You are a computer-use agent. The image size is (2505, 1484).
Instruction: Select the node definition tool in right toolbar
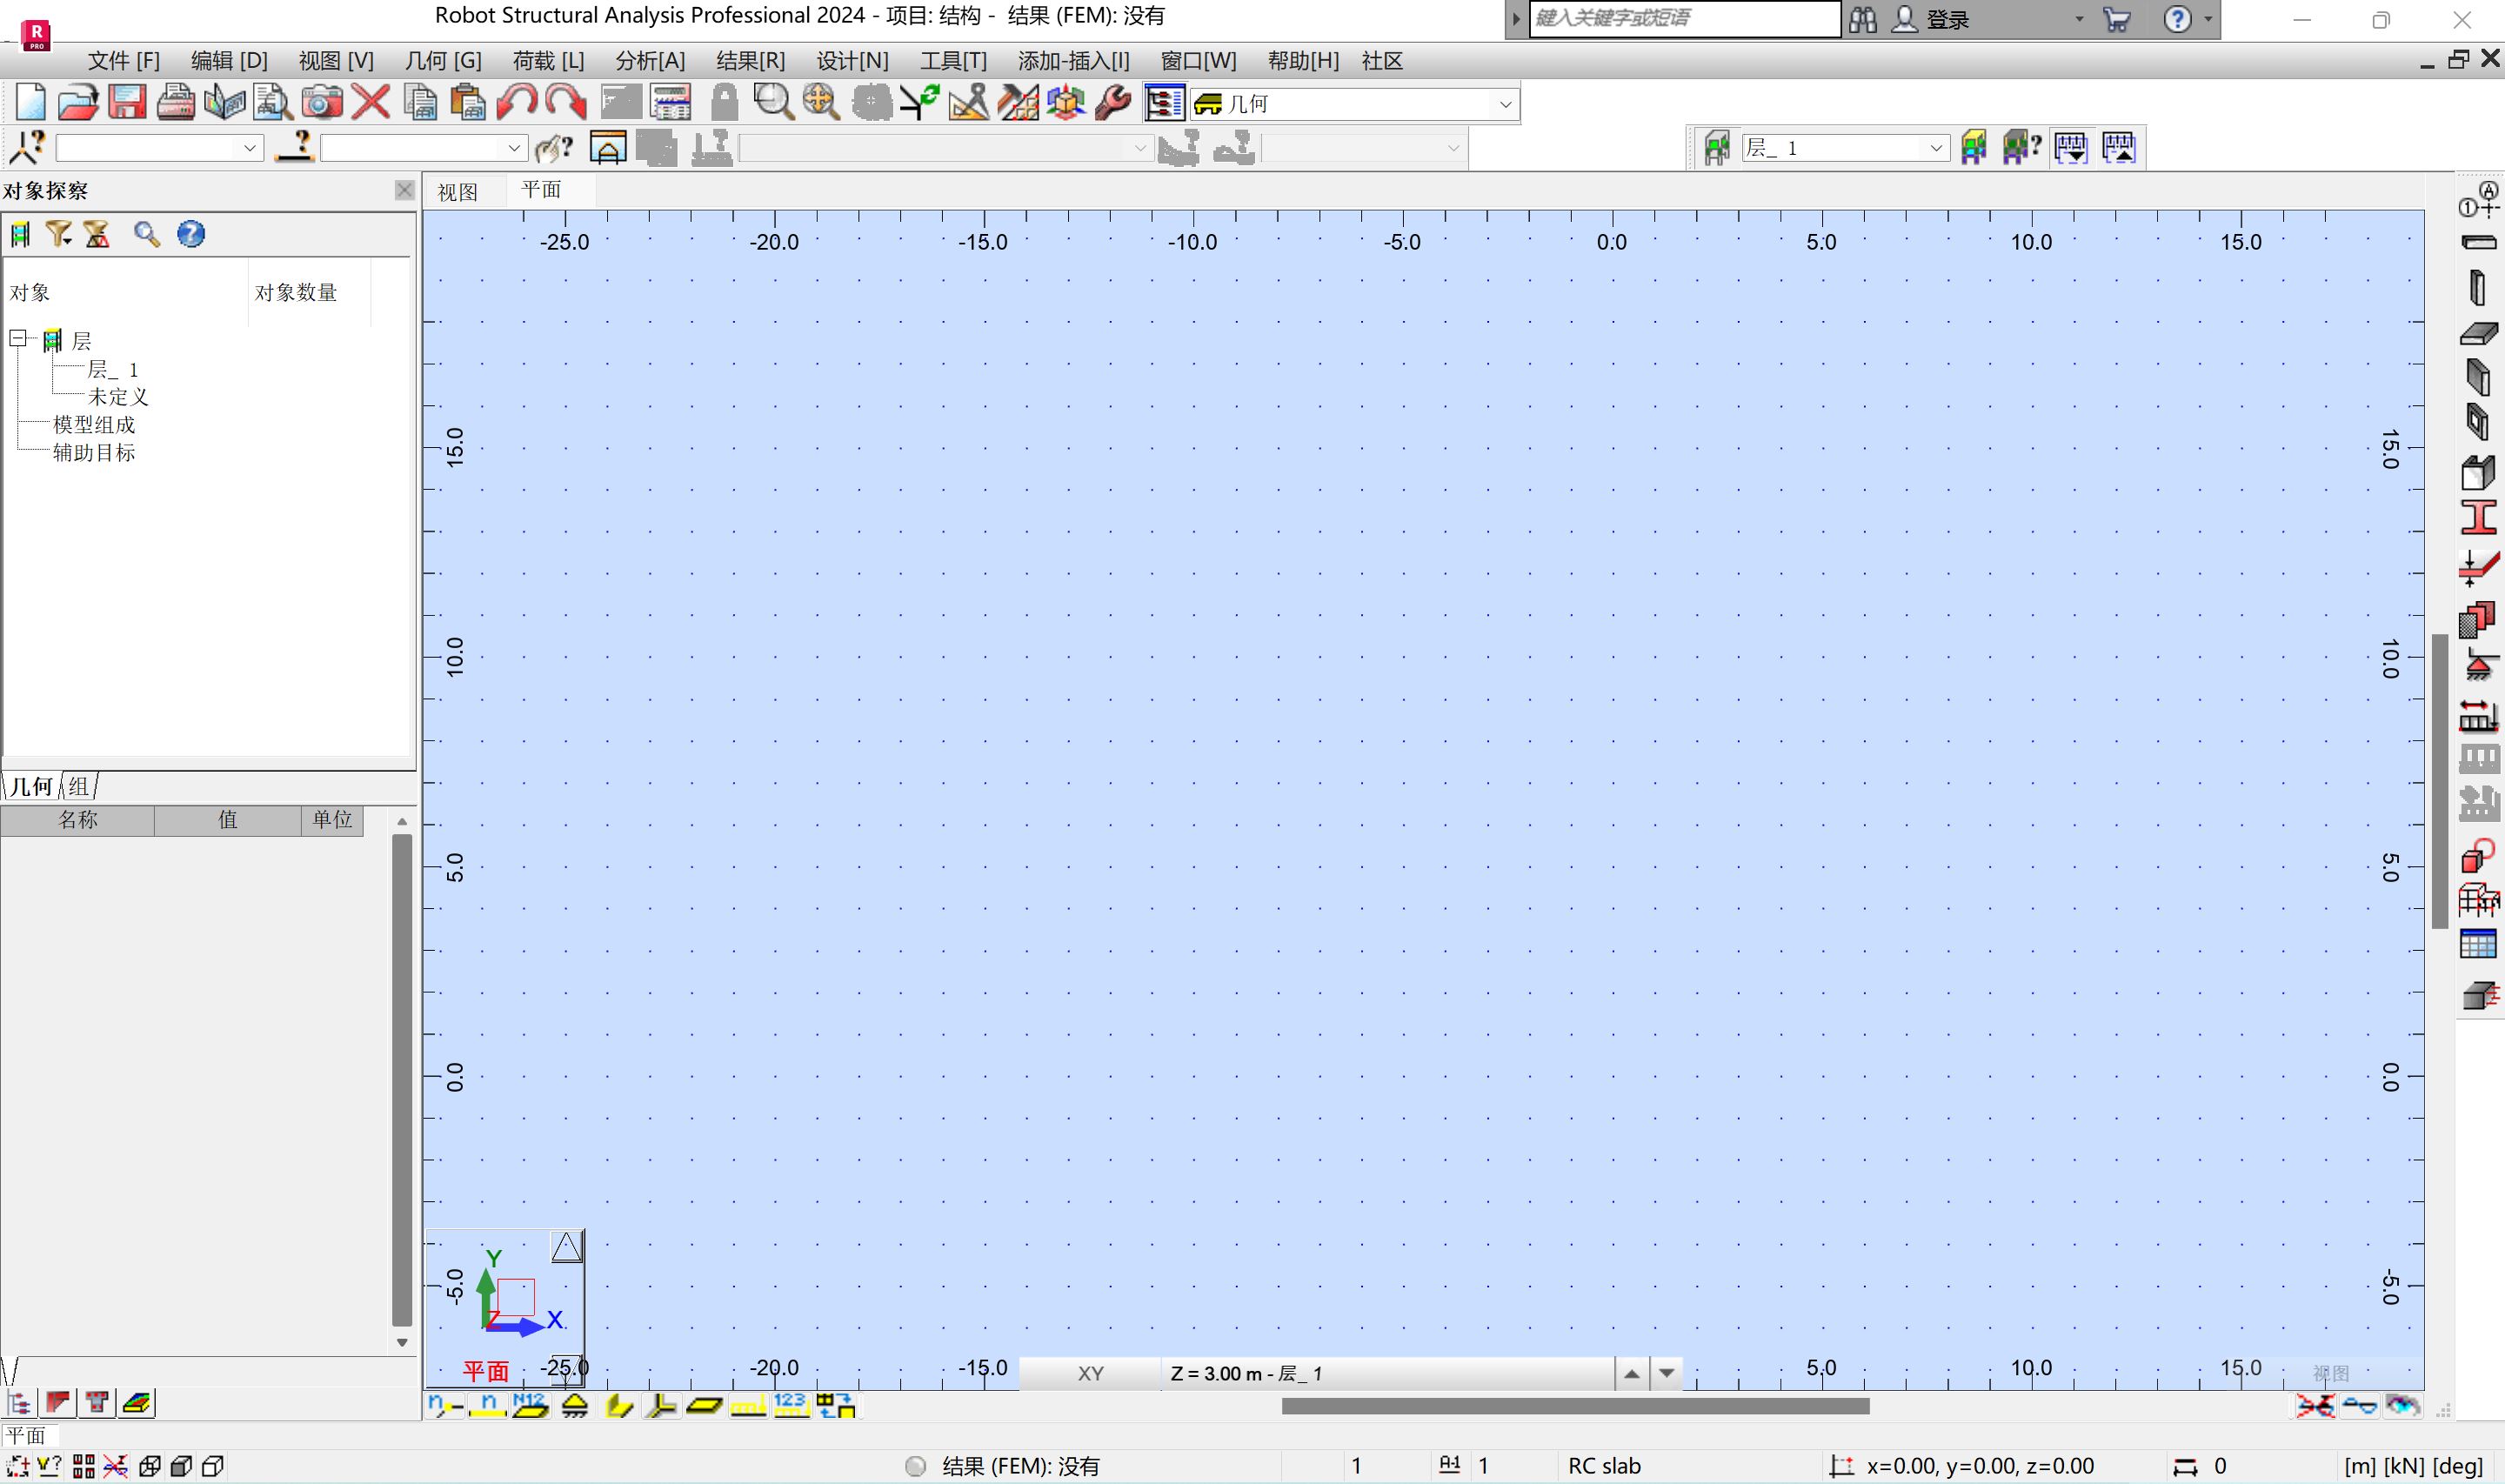(2479, 206)
